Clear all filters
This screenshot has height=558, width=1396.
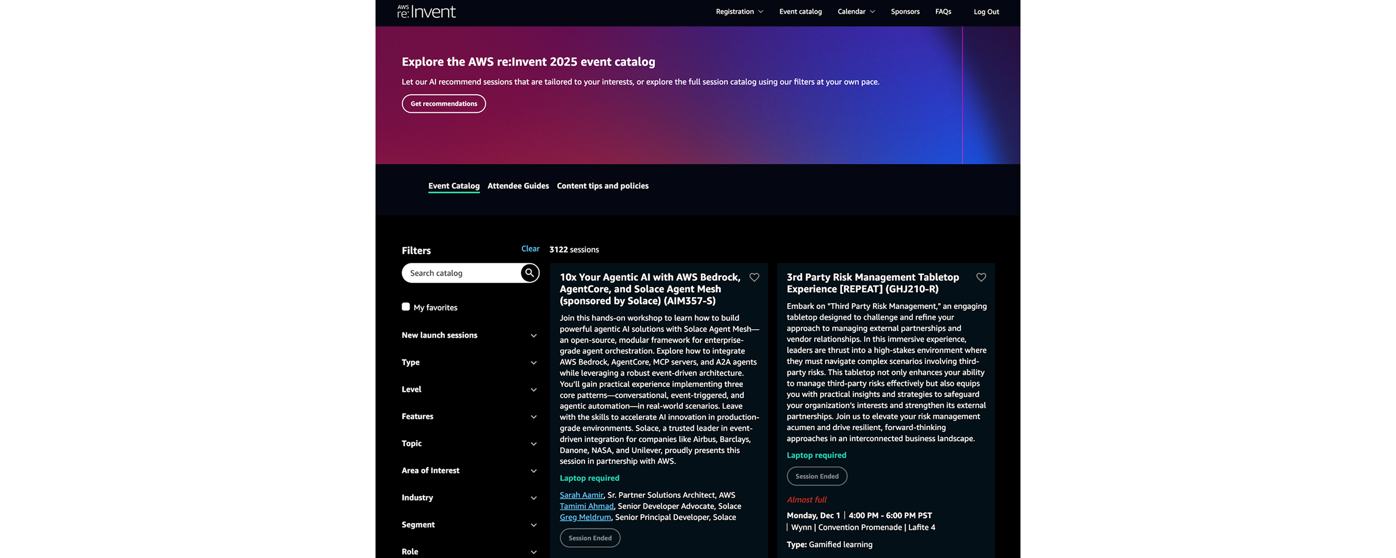coord(530,249)
